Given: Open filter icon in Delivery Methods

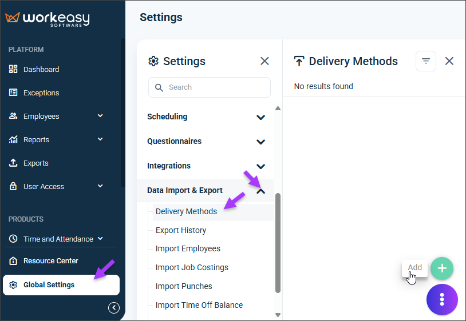Looking at the screenshot, I should pos(425,61).
